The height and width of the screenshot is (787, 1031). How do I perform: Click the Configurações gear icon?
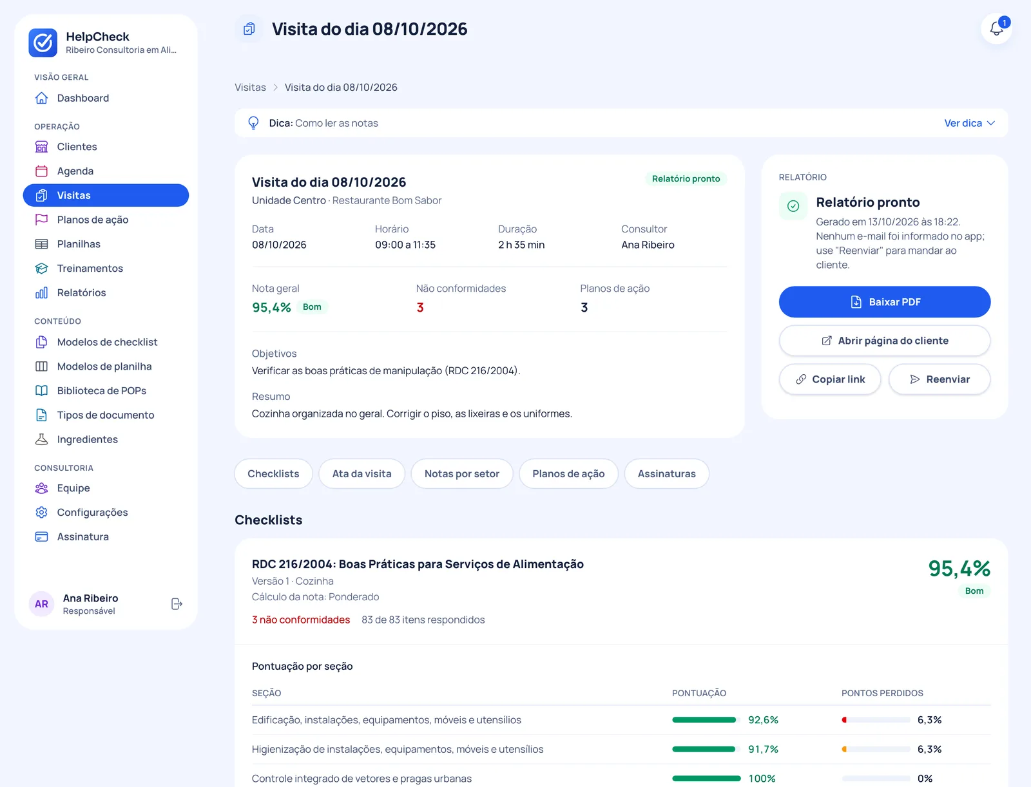[41, 513]
